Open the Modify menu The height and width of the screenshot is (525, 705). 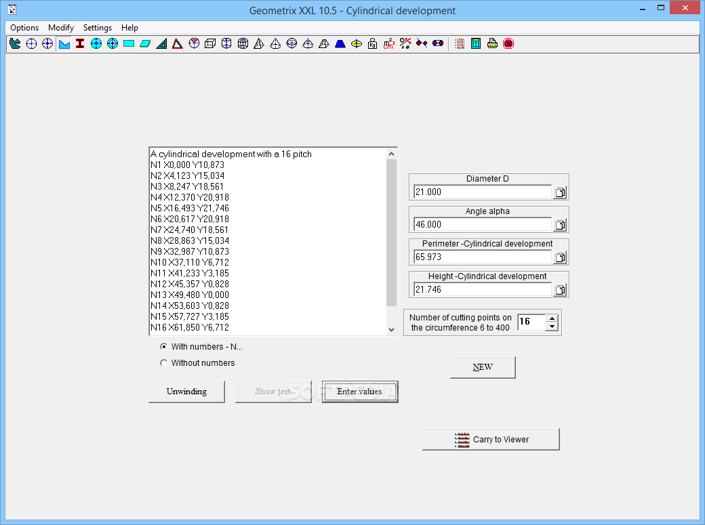[x=61, y=28]
